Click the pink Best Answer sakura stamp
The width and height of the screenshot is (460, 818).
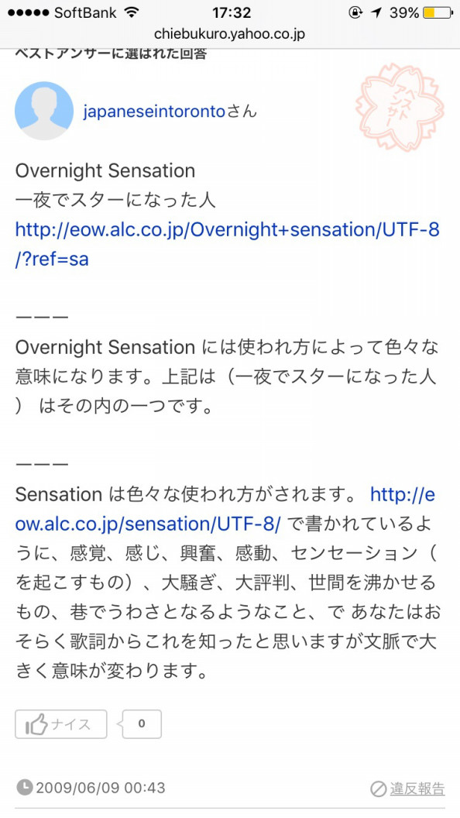click(400, 106)
